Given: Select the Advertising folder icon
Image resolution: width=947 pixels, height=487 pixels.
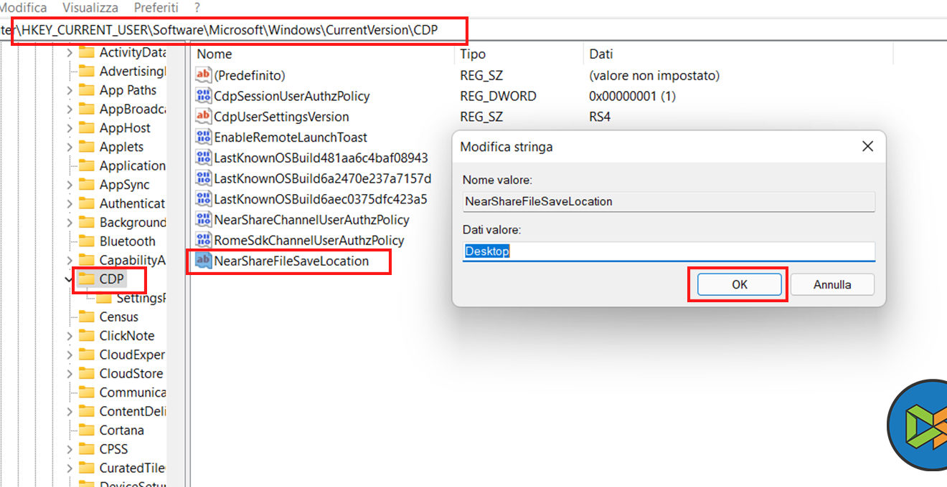Looking at the screenshot, I should [x=87, y=71].
